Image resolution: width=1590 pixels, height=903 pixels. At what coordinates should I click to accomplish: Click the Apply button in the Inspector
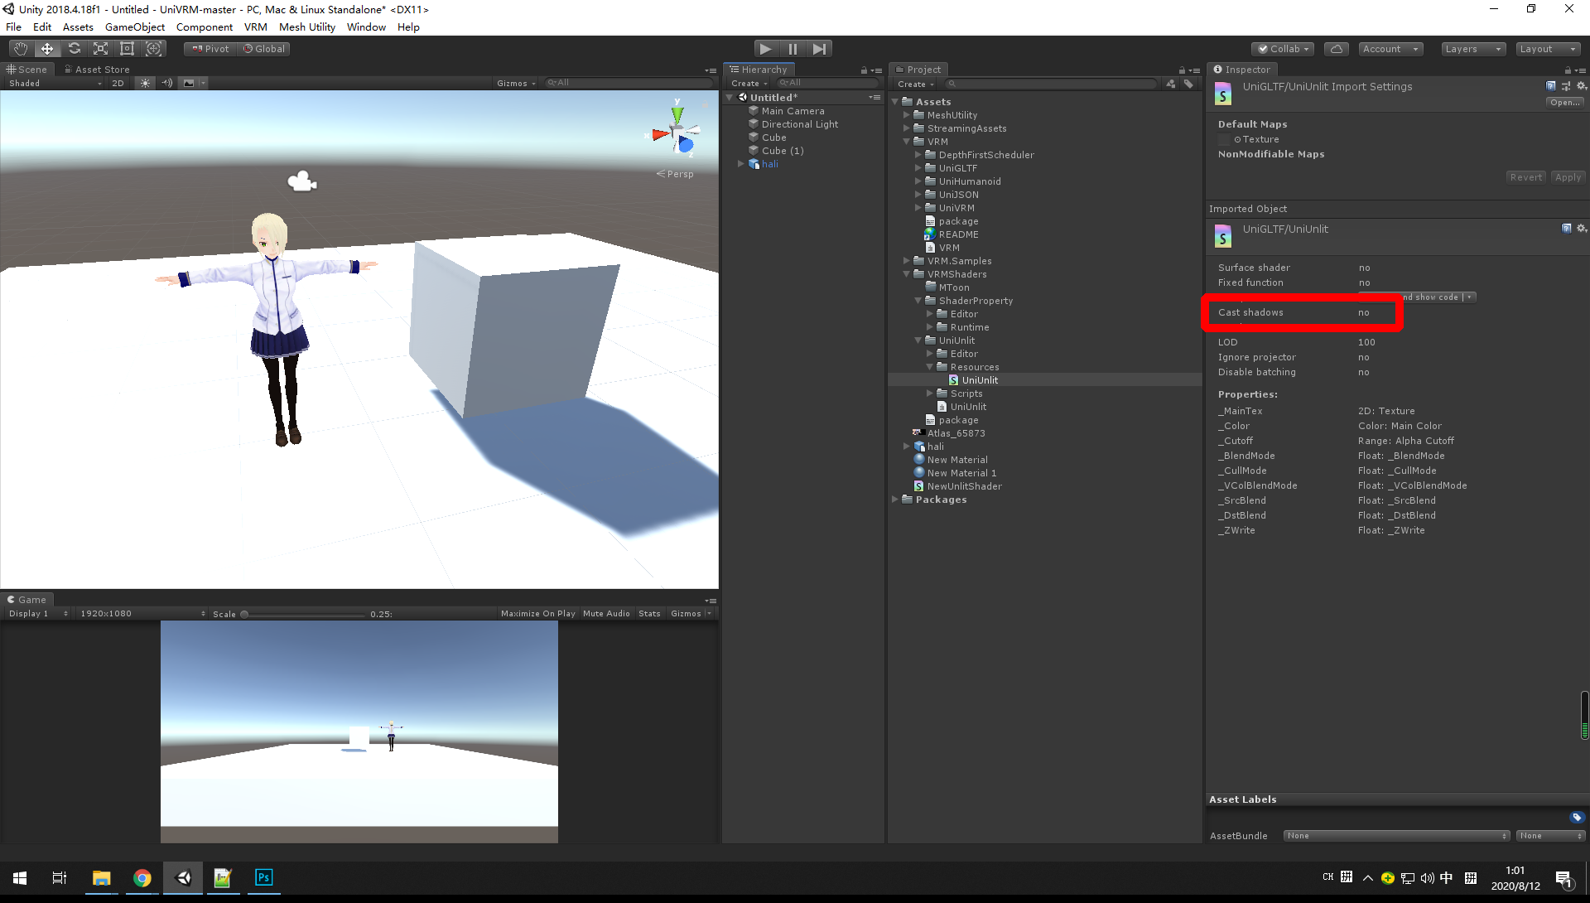pos(1568,176)
